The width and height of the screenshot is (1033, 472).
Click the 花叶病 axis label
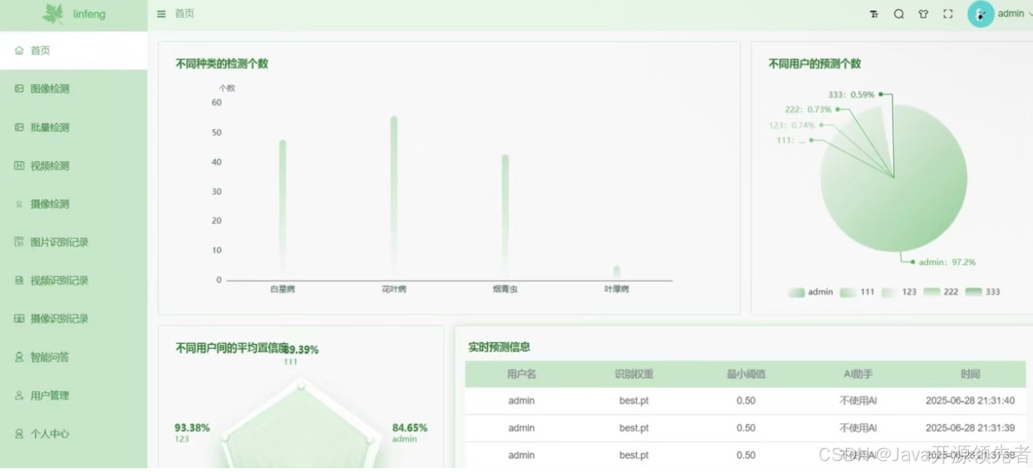tap(394, 289)
